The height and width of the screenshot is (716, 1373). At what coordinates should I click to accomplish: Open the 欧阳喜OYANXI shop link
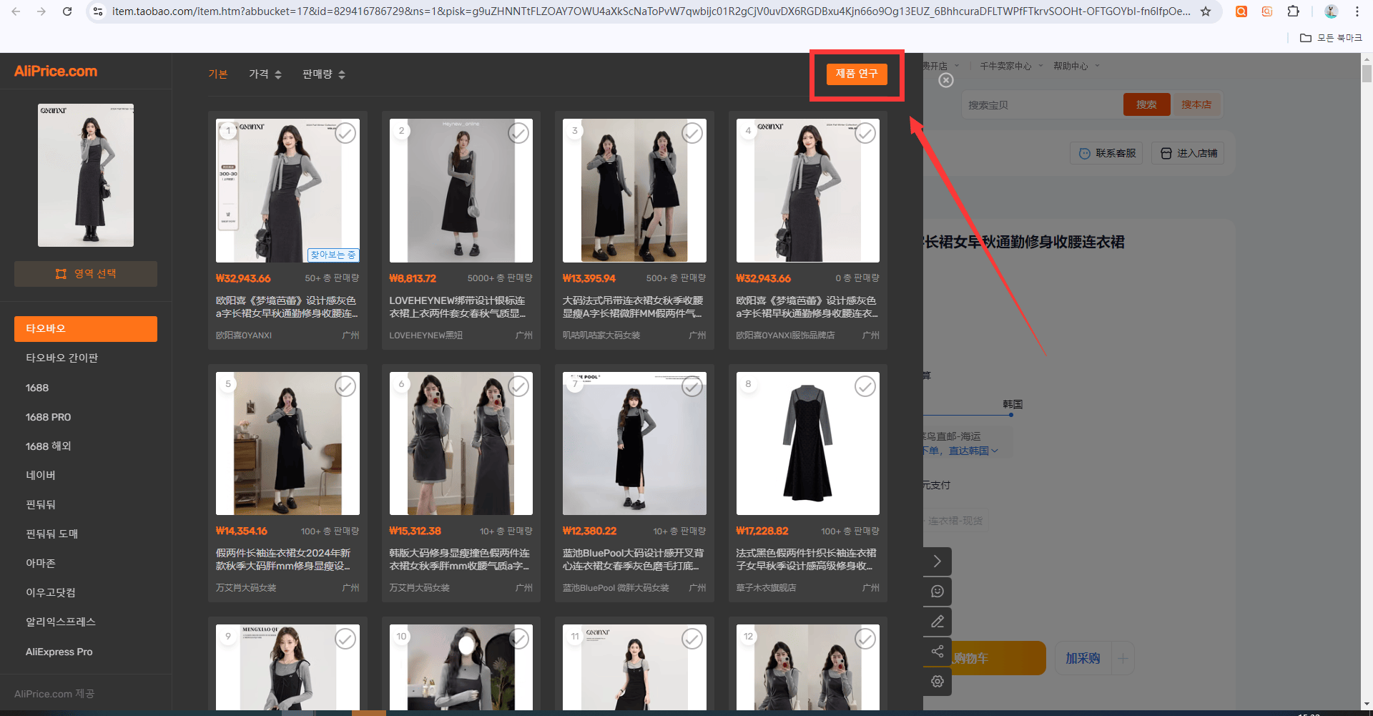tap(244, 335)
